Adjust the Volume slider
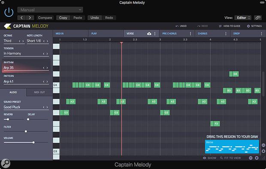The height and width of the screenshot is (169, 266). (x=33, y=142)
